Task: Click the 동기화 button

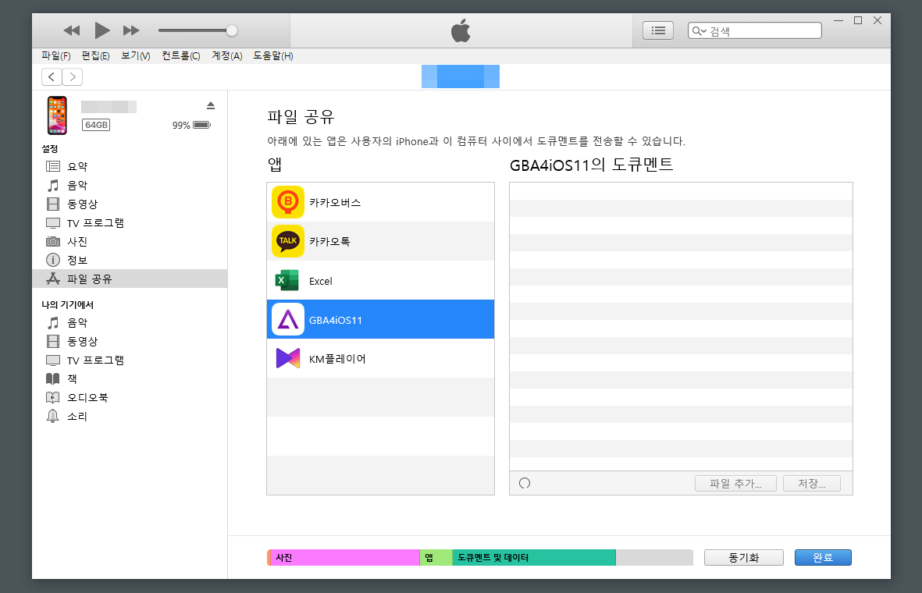Action: coord(744,557)
